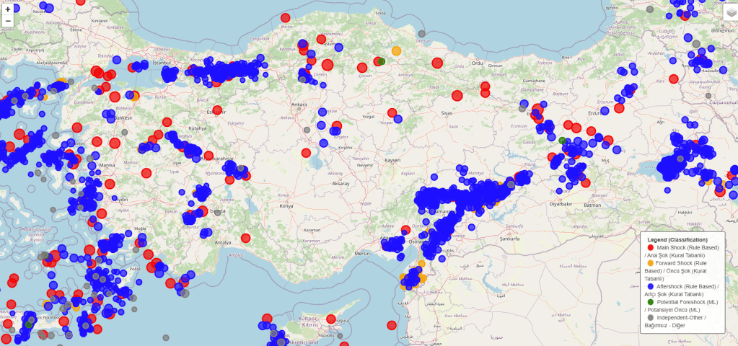This screenshot has width=738, height=346.
Task: Select the gray marker on coast near Samsun
Action: tap(421, 34)
